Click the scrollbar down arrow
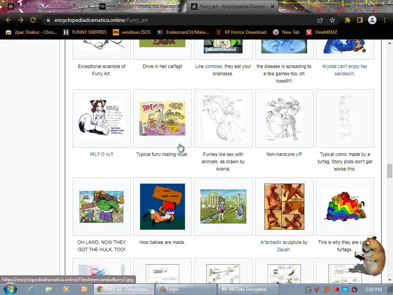Viewport: 393px width, 295px height. (x=390, y=280)
